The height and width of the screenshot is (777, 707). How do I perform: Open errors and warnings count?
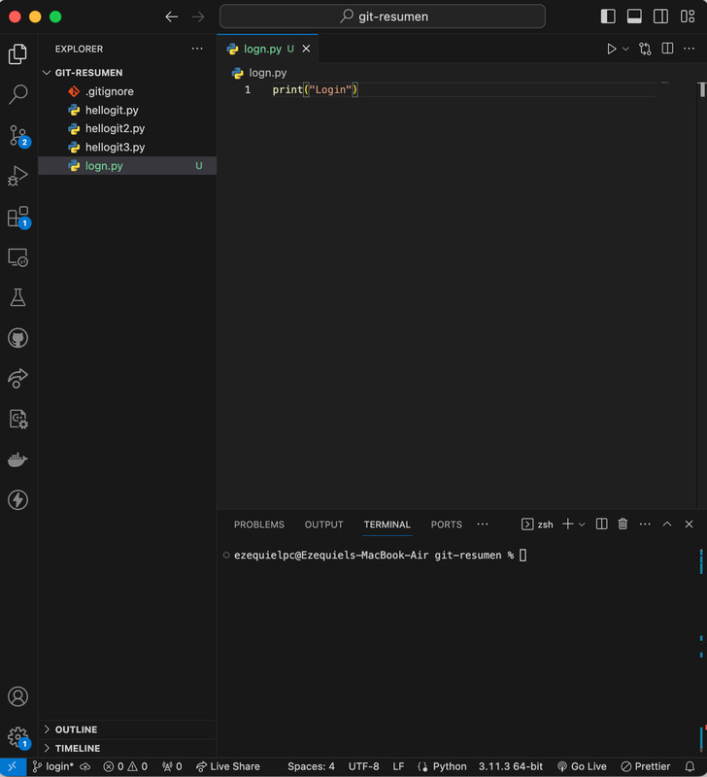pyautogui.click(x=125, y=766)
